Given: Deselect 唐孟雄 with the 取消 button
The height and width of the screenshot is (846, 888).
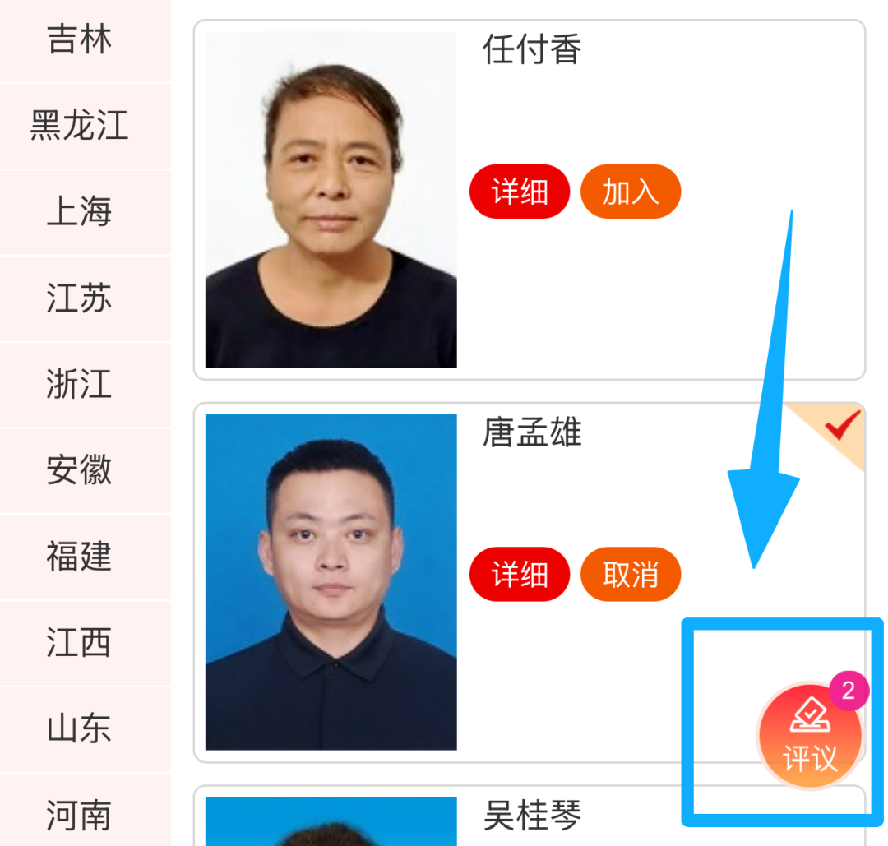Looking at the screenshot, I should (x=631, y=574).
